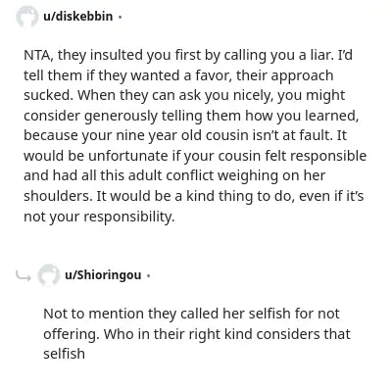Select the line "consider generously telling them"

click(191, 116)
